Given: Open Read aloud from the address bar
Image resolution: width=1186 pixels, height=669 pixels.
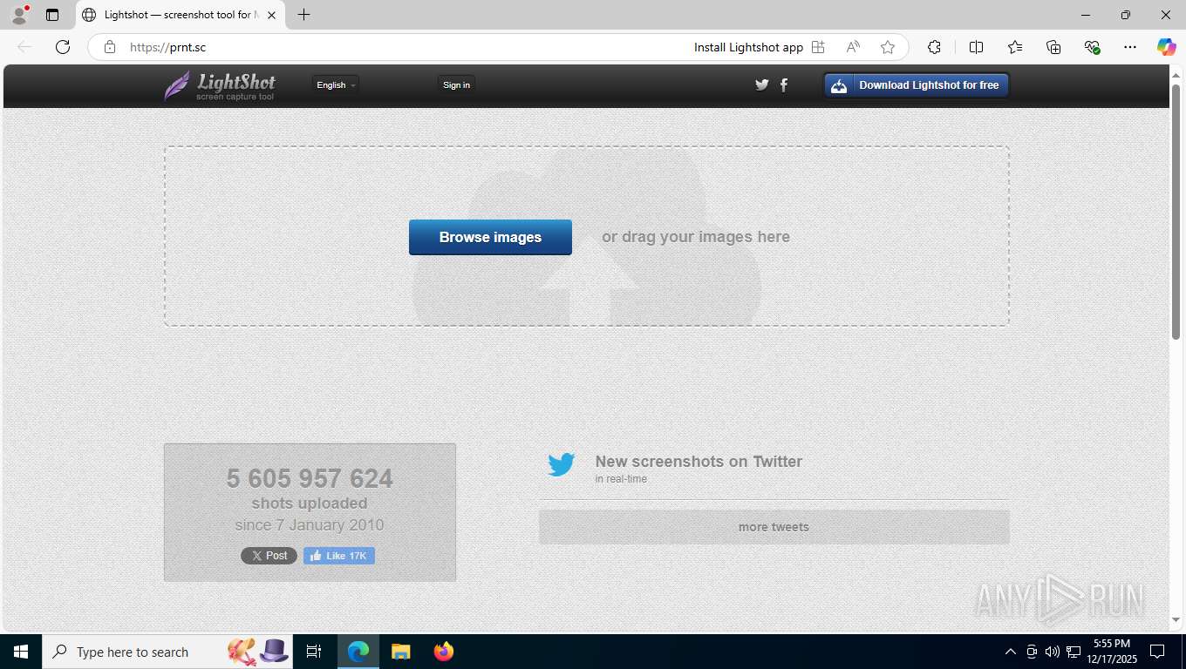Looking at the screenshot, I should [853, 47].
